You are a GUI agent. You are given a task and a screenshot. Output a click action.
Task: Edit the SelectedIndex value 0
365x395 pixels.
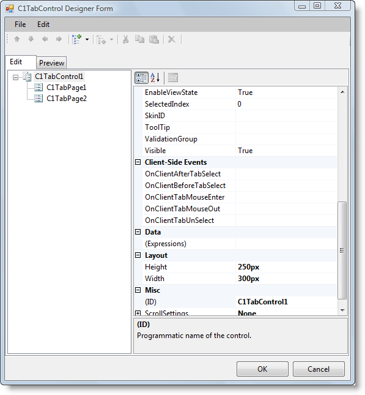239,104
